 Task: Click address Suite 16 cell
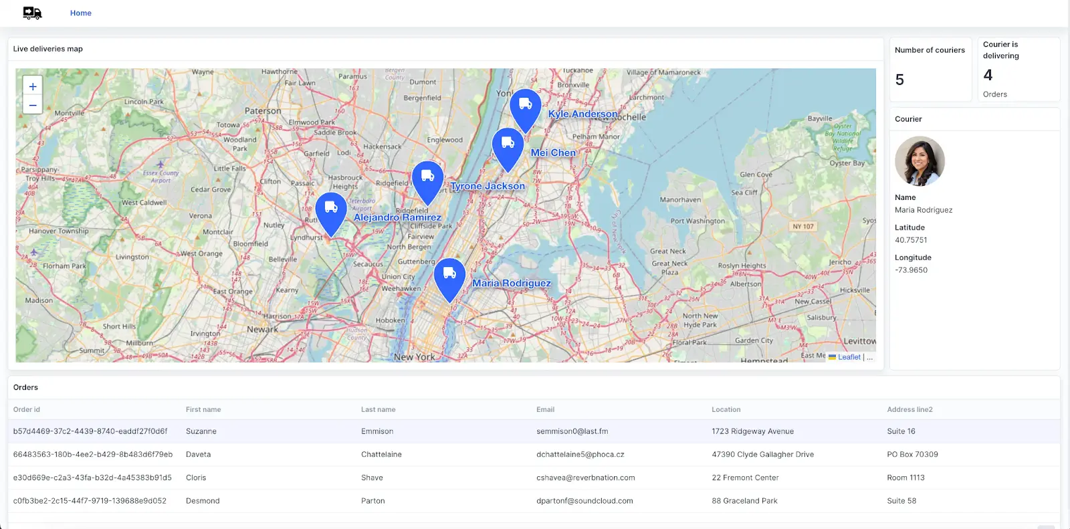pyautogui.click(x=901, y=431)
